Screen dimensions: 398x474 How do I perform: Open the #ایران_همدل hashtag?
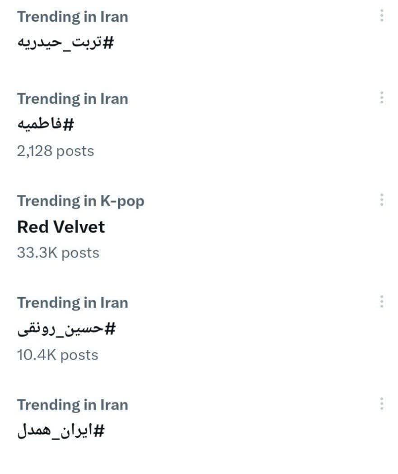pyautogui.click(x=61, y=432)
